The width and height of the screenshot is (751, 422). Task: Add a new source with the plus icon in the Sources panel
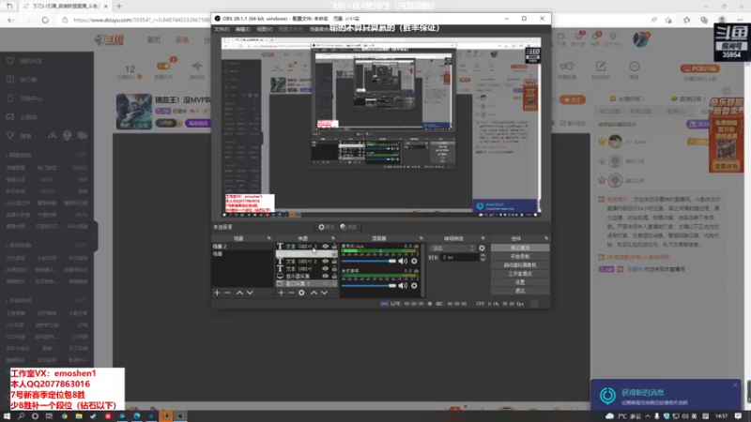[281, 293]
